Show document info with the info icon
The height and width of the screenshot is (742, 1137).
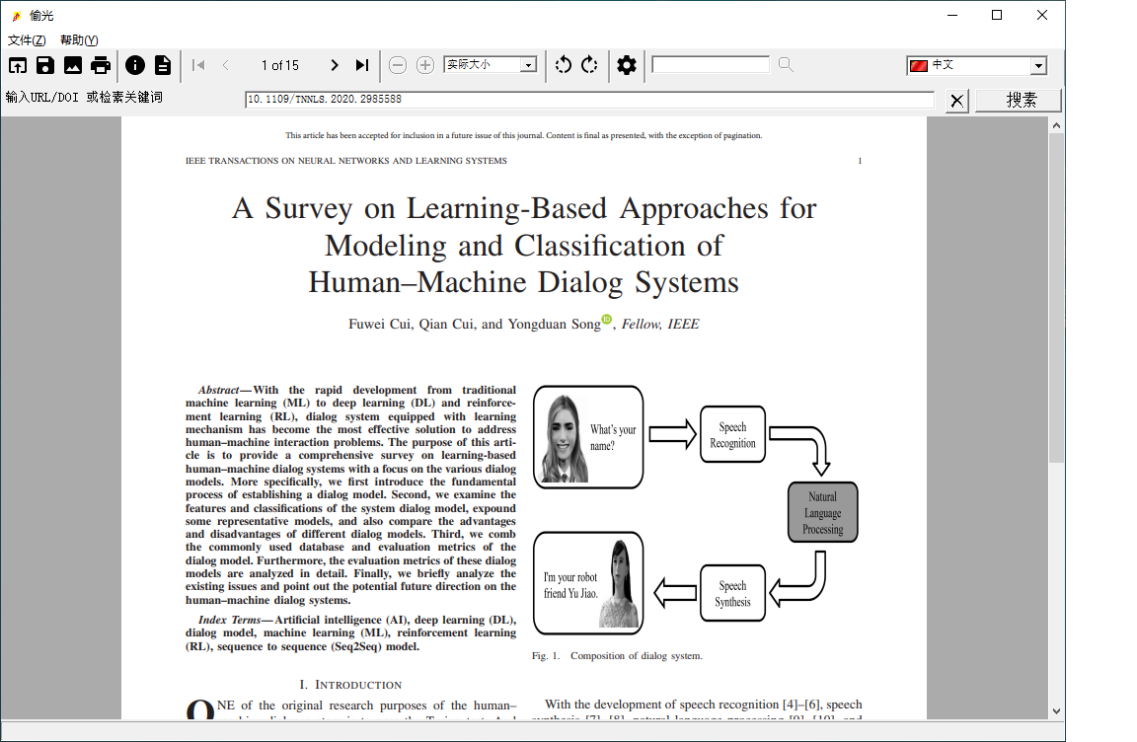[x=135, y=65]
